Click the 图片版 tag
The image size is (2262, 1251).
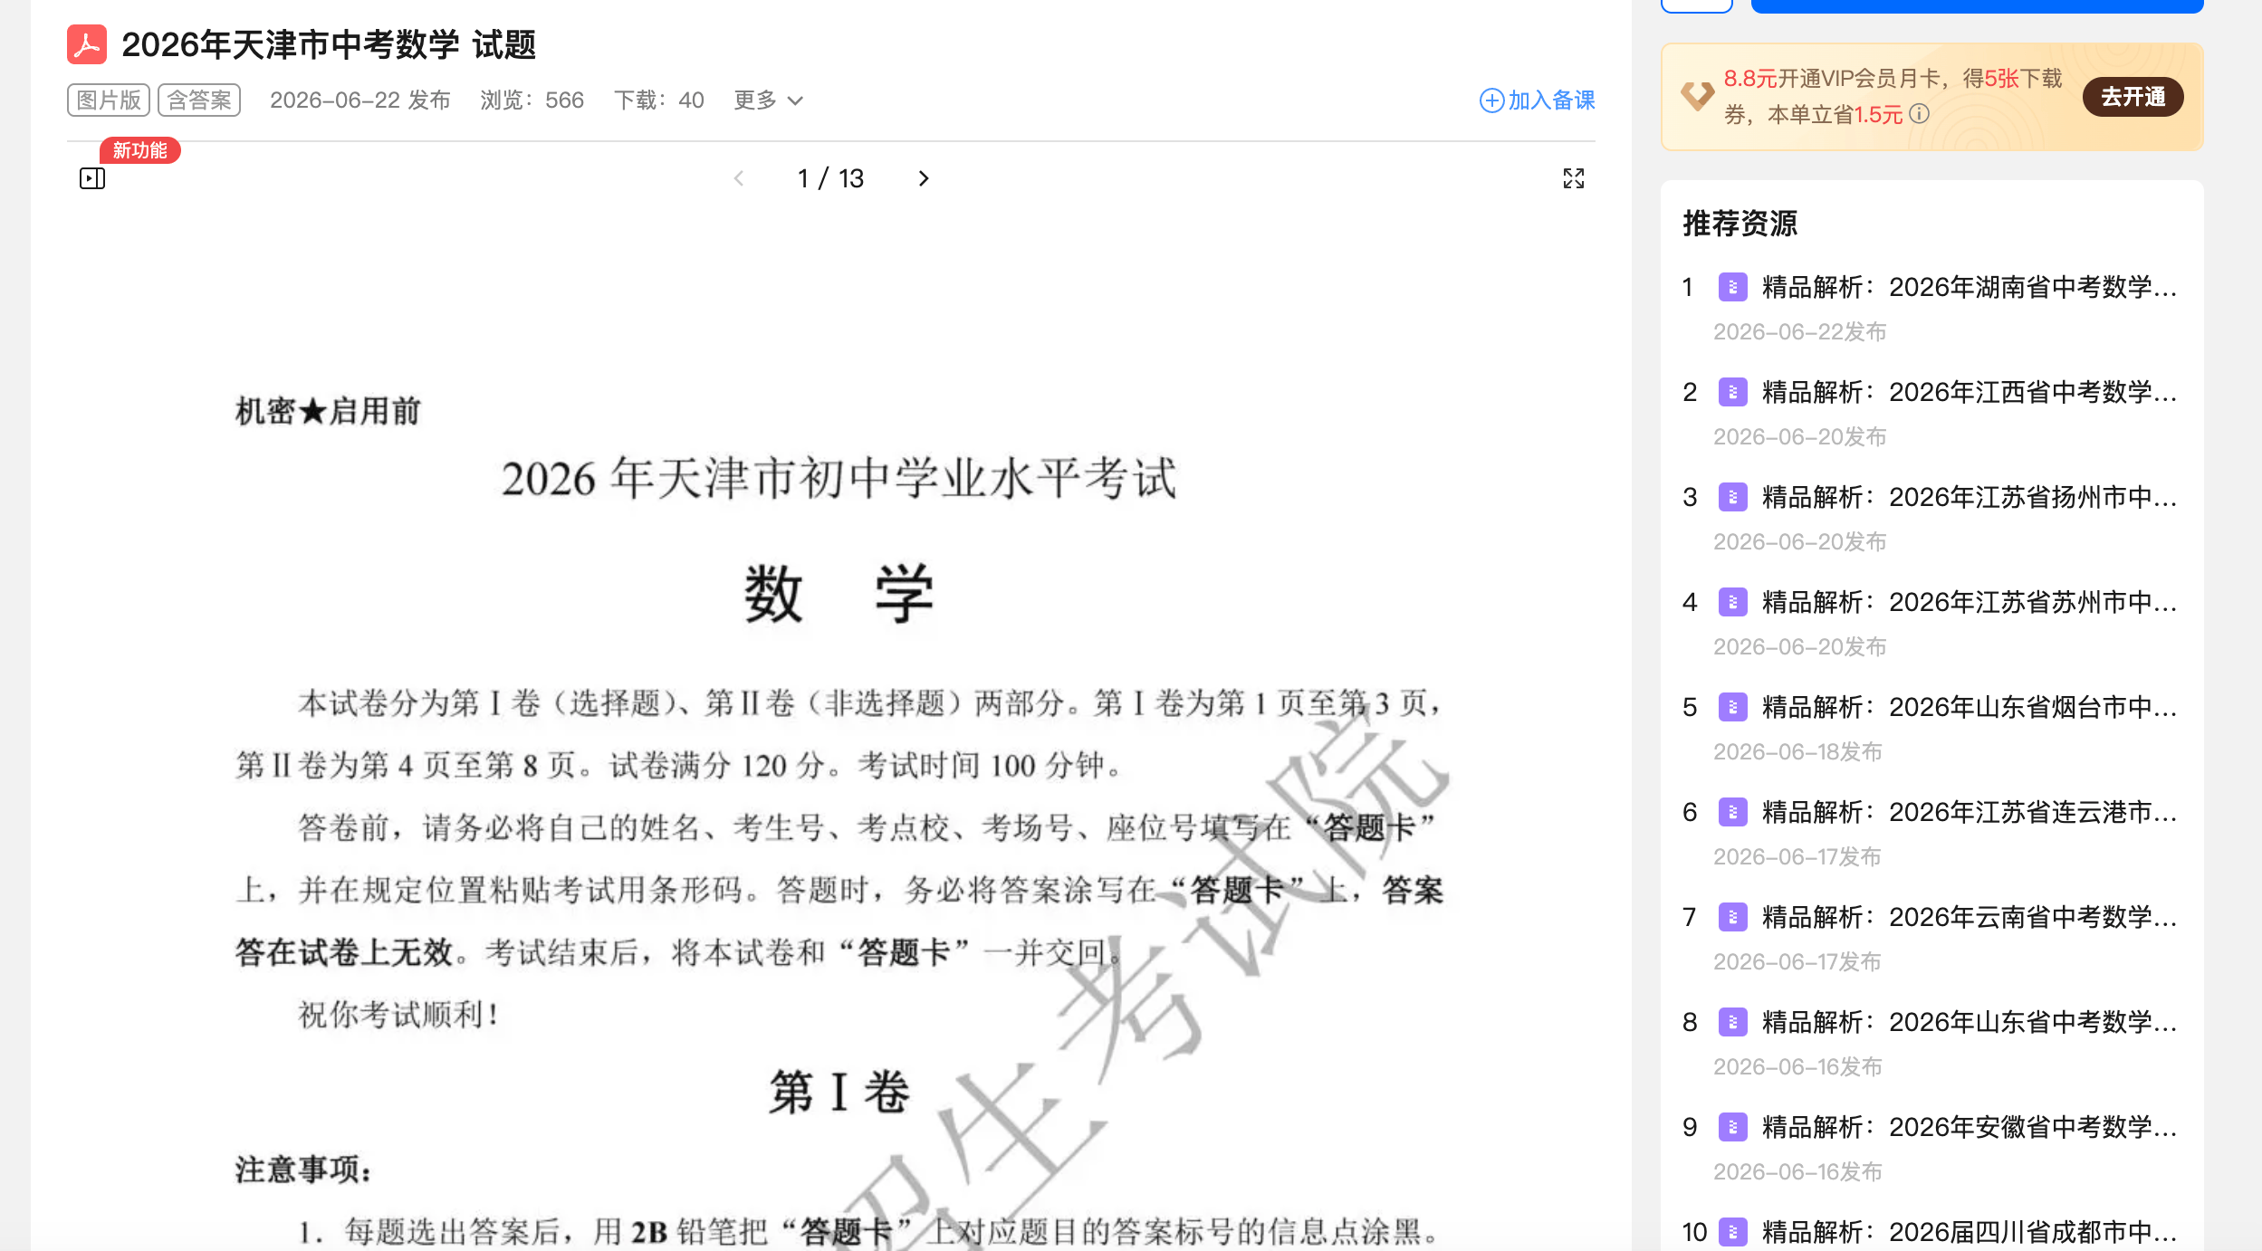pyautogui.click(x=109, y=100)
